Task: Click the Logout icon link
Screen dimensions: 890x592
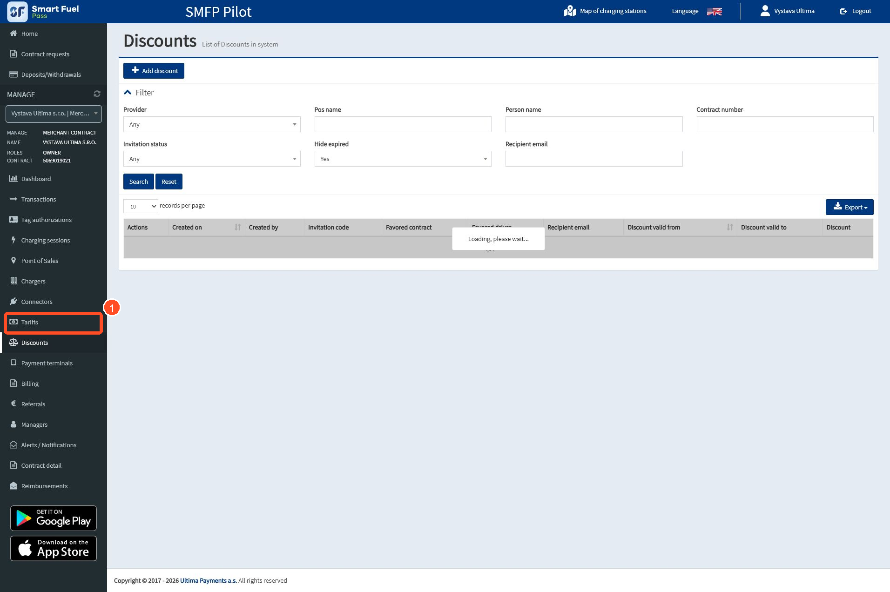Action: point(856,11)
